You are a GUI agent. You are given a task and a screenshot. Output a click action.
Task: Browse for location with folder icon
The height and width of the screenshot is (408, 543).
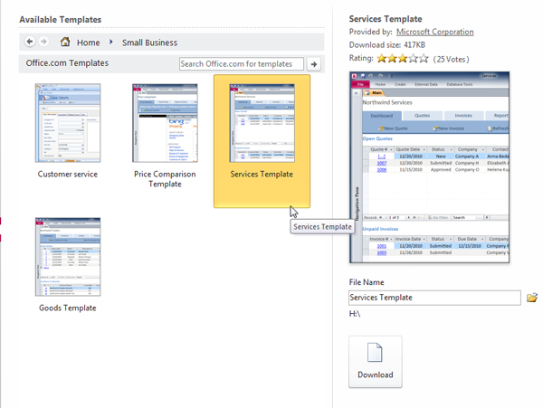pos(532,298)
